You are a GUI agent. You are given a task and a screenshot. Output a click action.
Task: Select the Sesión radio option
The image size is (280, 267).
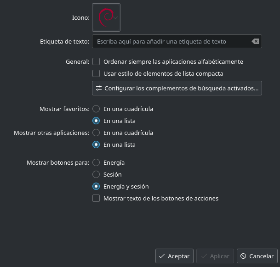click(x=96, y=174)
